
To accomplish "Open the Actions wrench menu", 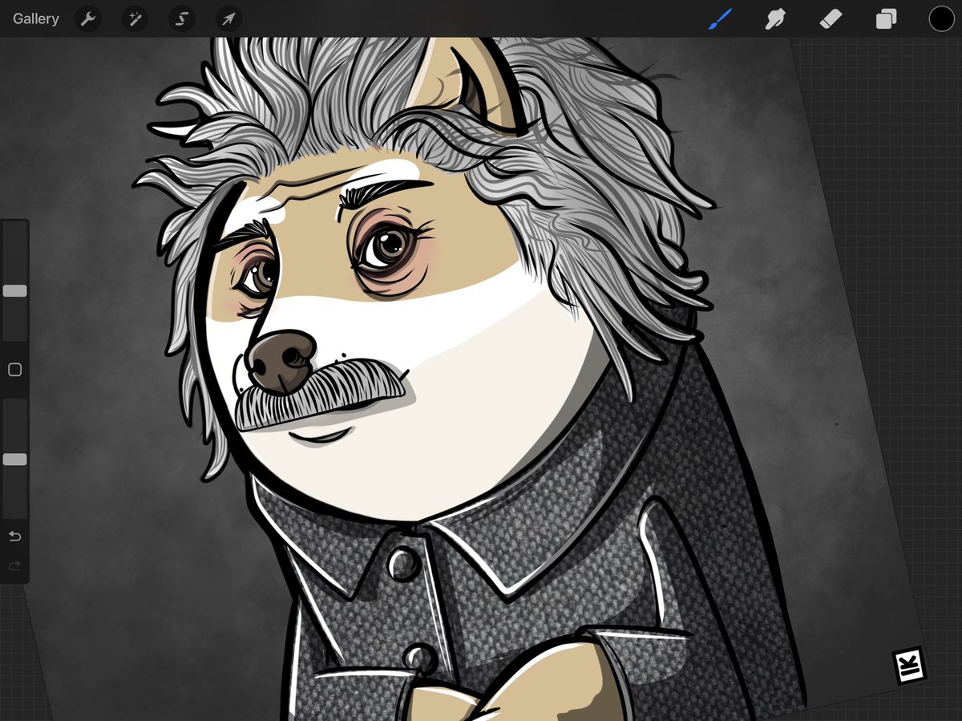I will 88,18.
